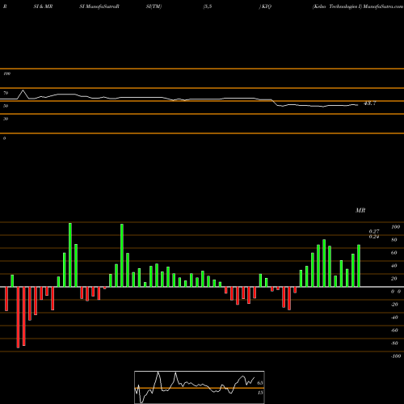404x404 pixels.
Task: Click the 'SI MunafaSutraR' header label
Action: pyautogui.click(x=99, y=6)
